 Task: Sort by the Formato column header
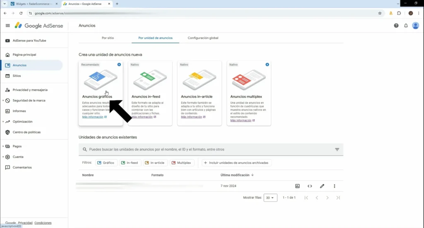coord(157,175)
